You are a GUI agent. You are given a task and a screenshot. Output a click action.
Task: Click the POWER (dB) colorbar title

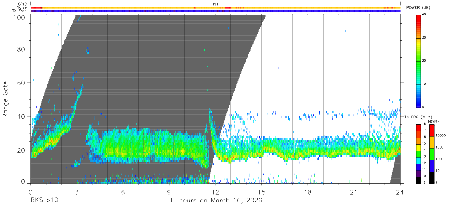pyautogui.click(x=418, y=8)
